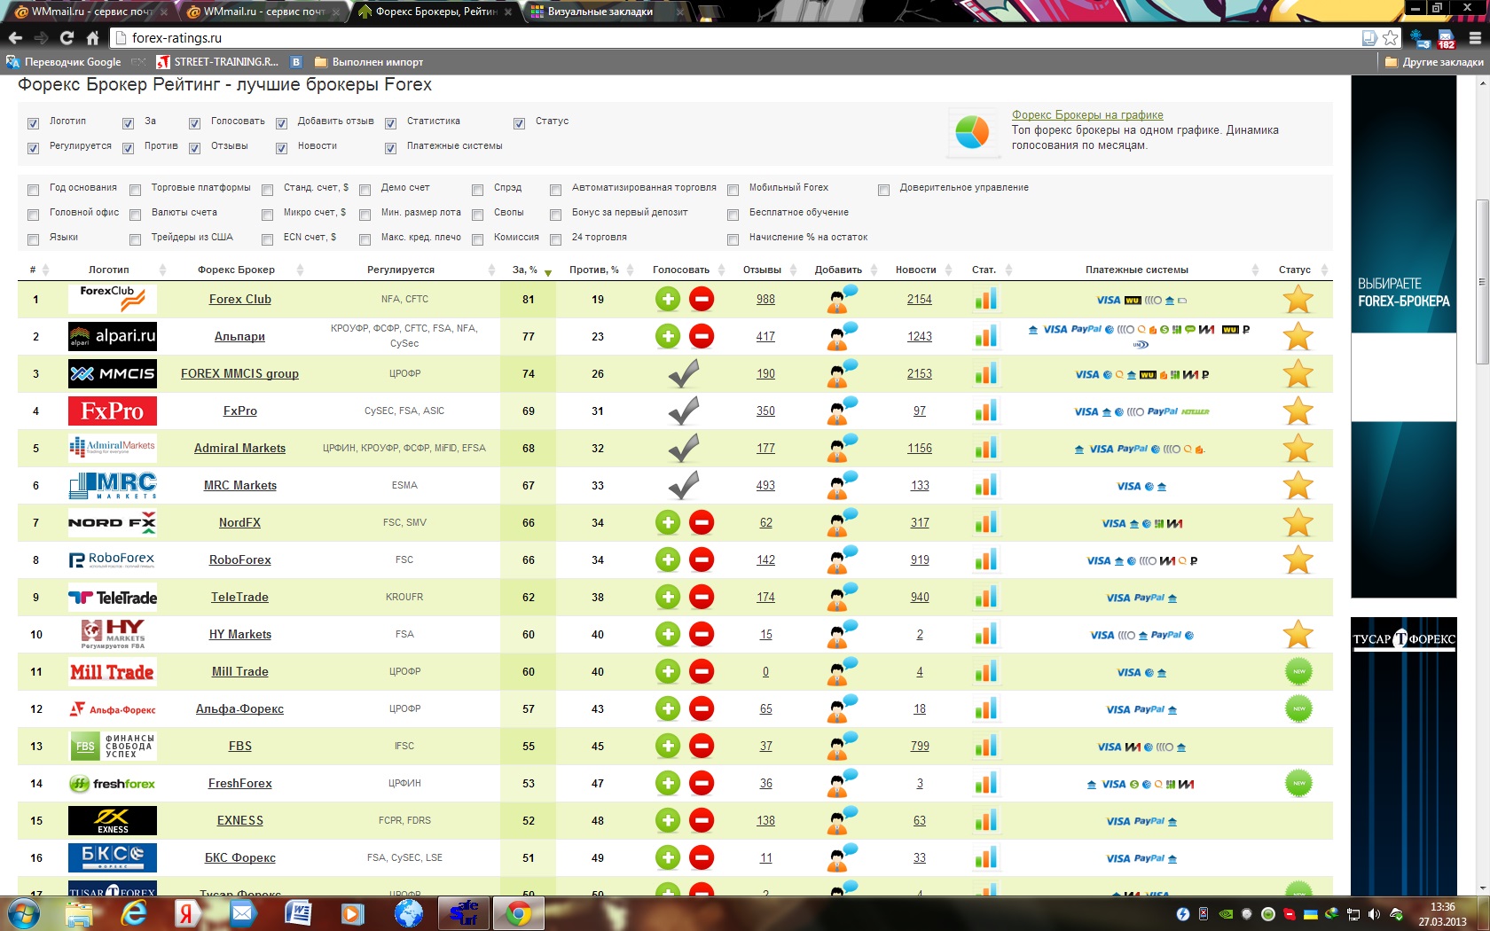Enable the Демо счет checkbox

pos(365,190)
